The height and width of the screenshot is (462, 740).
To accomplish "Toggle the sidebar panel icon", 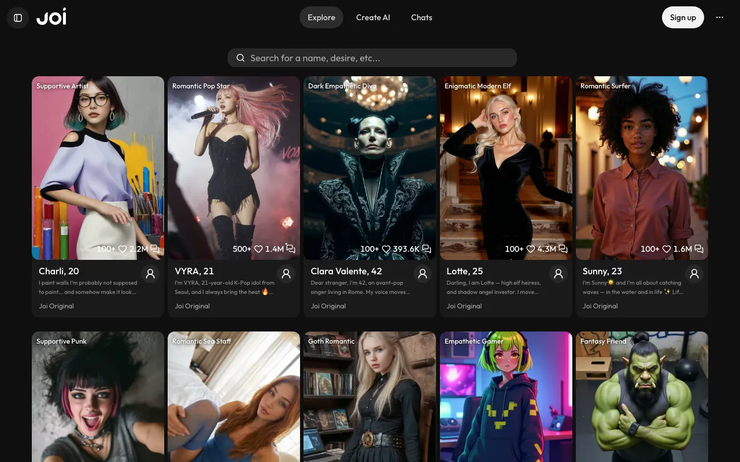I will pyautogui.click(x=18, y=18).
